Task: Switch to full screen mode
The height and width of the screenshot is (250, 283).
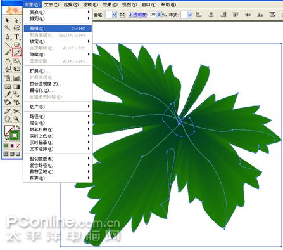Action: (18, 154)
